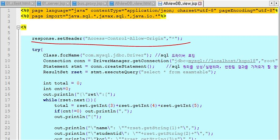The image size is (280, 140).
Task: Click the save-state icon on AllviewDB_view.jsp tab
Action: [x=160, y=3]
